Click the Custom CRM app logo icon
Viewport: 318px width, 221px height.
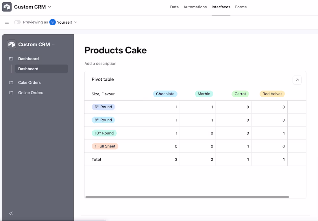[x=7, y=6]
